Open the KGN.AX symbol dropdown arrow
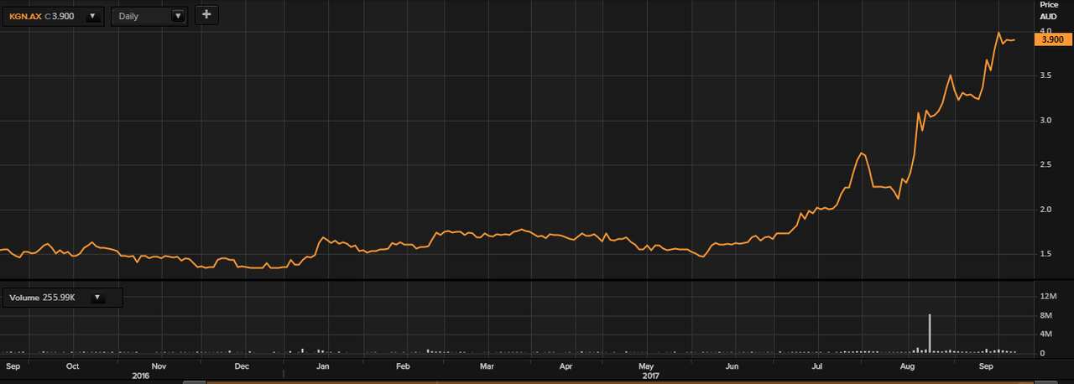This screenshot has height=384, width=1074. click(x=91, y=16)
